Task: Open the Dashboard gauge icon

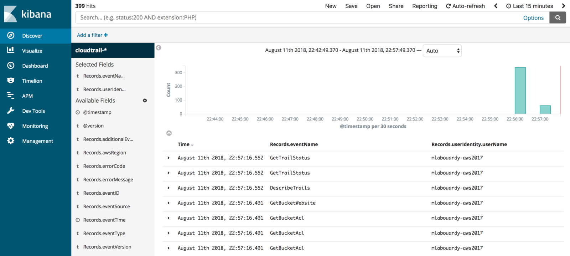Action: (x=11, y=66)
